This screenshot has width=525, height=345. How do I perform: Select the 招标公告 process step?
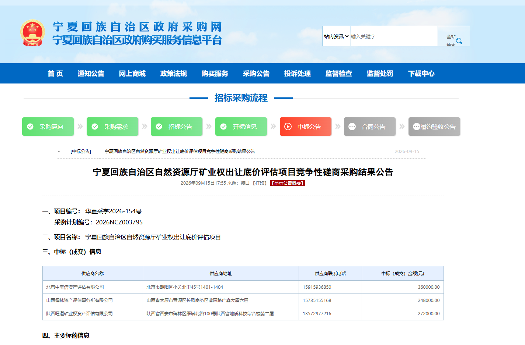point(177,127)
